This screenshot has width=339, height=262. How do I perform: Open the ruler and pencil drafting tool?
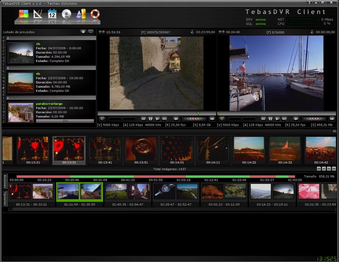38,14
